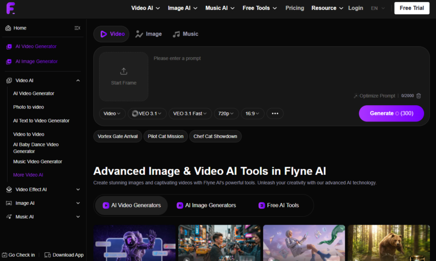The image size is (436, 261).
Task: Open AI Text to Video Generator in sidebar
Action: point(41,120)
